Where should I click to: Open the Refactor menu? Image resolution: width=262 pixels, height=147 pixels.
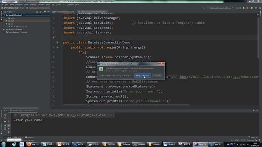coord(41,4)
